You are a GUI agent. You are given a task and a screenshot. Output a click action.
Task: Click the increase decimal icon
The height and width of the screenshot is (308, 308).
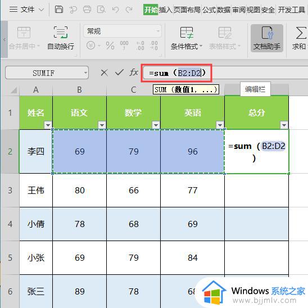point(141,46)
